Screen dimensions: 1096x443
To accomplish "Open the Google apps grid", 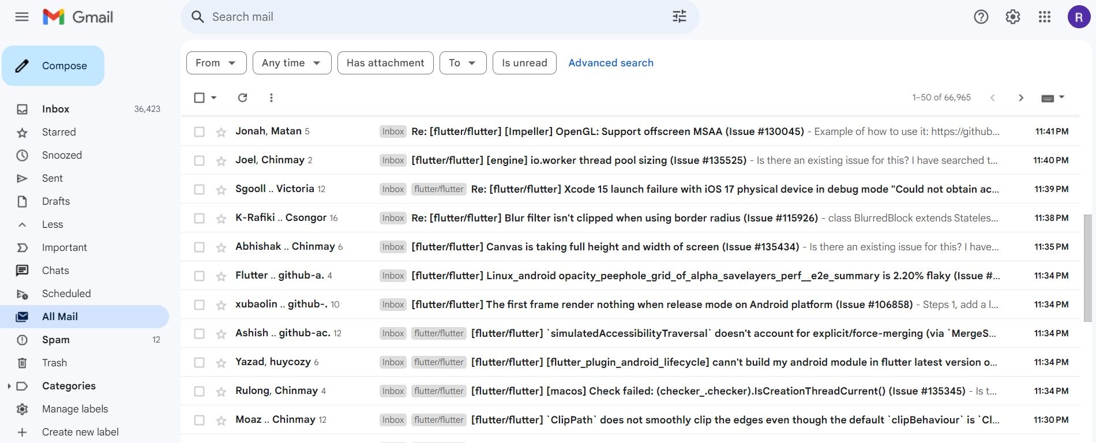I will [1045, 17].
